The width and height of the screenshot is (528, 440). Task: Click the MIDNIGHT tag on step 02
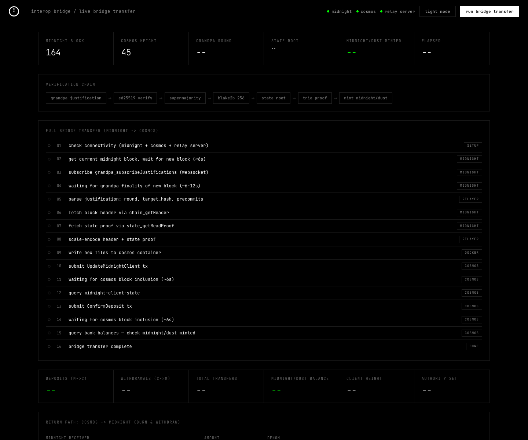(x=469, y=159)
